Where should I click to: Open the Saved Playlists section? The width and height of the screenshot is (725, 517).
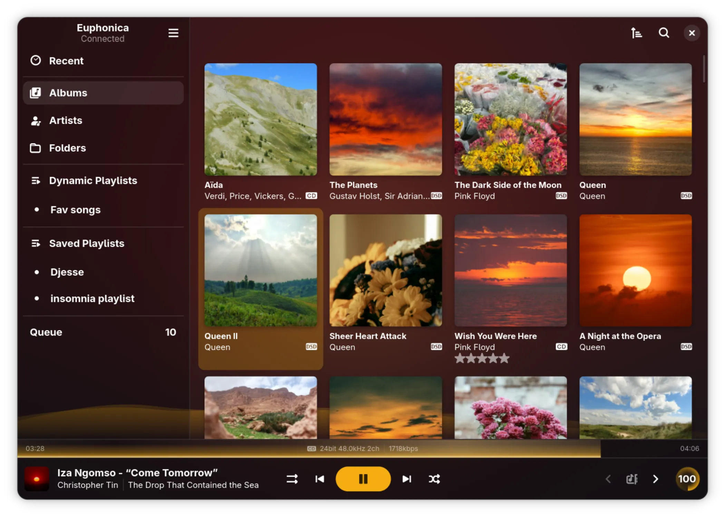pos(103,243)
